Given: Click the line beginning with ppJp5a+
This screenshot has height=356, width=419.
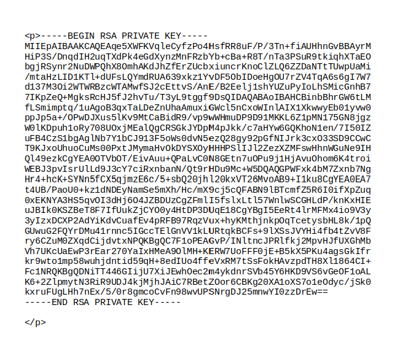Looking at the screenshot, I should [x=198, y=118].
